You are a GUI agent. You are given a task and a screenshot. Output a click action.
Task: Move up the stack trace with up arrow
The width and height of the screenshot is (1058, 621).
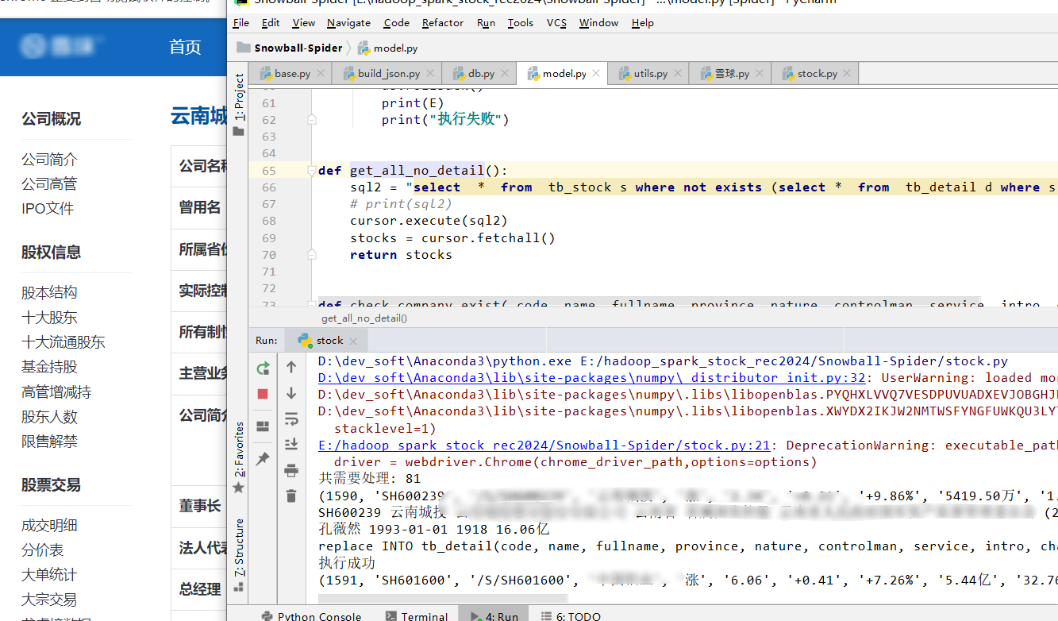click(x=291, y=367)
